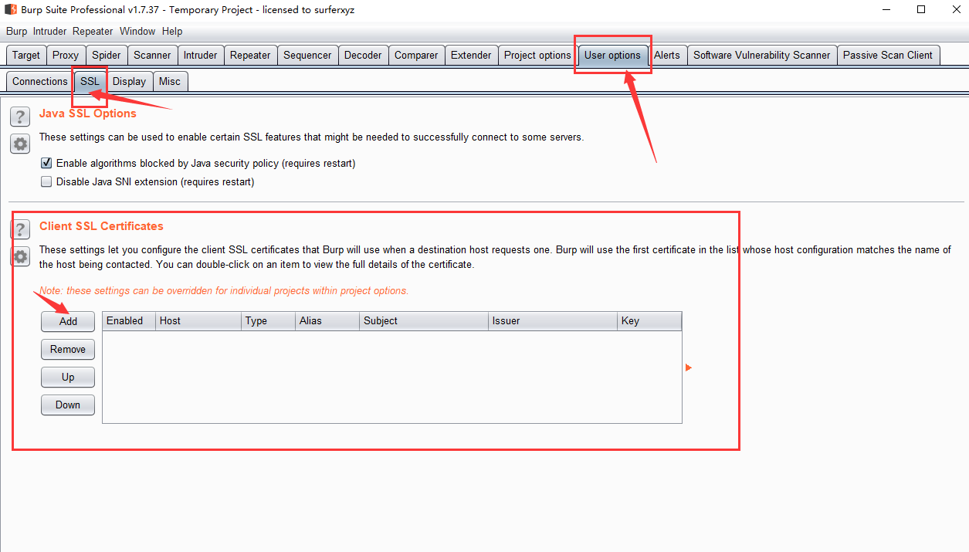
Task: Open the Passive Scan Client tab
Action: pos(888,56)
